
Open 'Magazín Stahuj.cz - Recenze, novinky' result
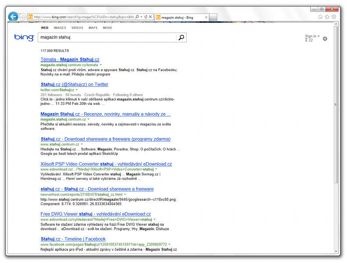pyautogui.click(x=106, y=114)
